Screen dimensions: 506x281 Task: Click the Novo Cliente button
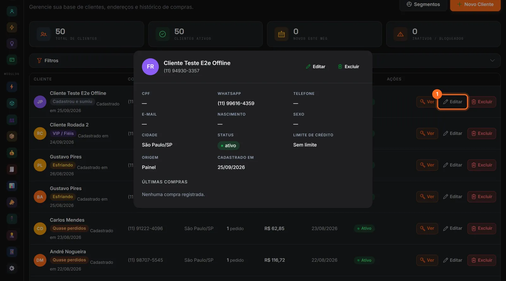pyautogui.click(x=475, y=4)
